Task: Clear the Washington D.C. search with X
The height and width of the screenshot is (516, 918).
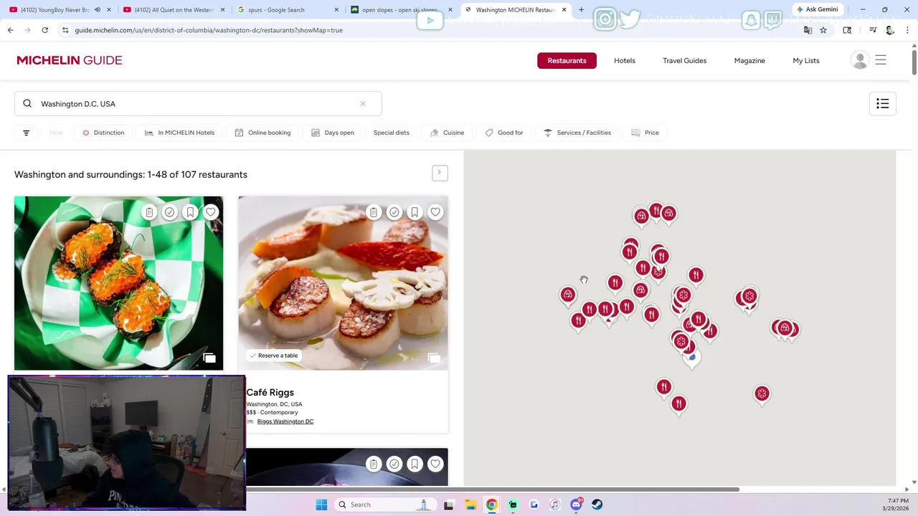Action: [x=363, y=104]
